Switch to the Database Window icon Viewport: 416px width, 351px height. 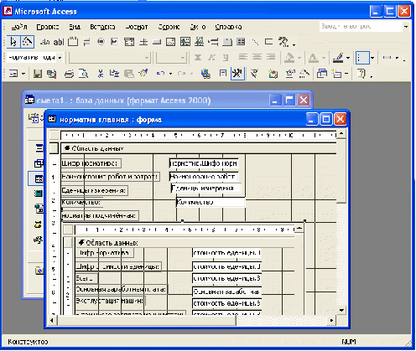[x=322, y=74]
